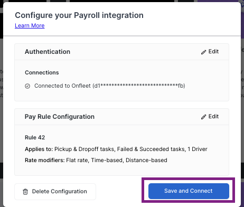
Task: Click the Rule 42 title
Action: pos(35,137)
